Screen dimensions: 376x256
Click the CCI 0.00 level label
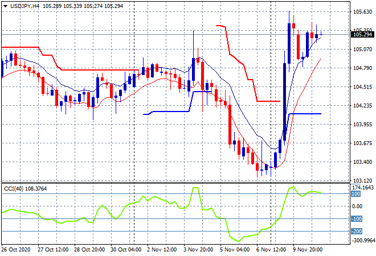click(357, 206)
